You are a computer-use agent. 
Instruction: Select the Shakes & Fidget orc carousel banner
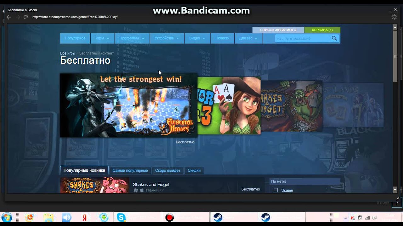tap(292, 106)
